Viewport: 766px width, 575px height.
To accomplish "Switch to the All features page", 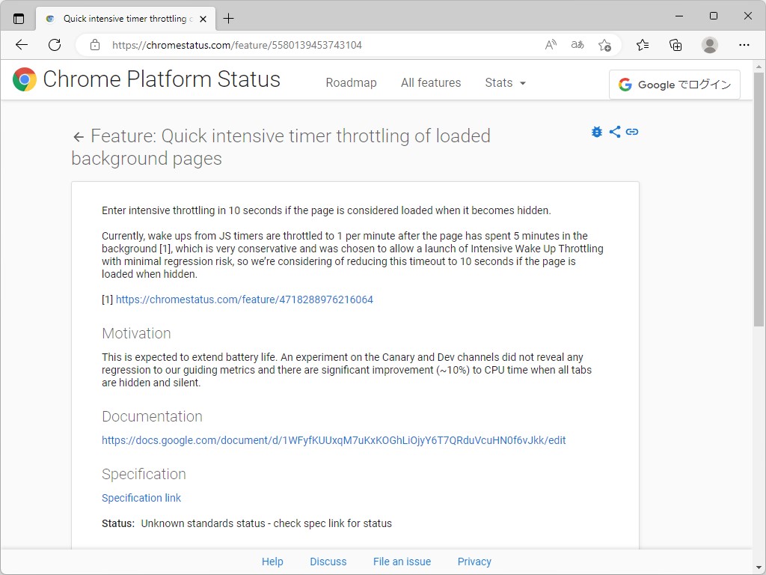I will click(x=431, y=83).
